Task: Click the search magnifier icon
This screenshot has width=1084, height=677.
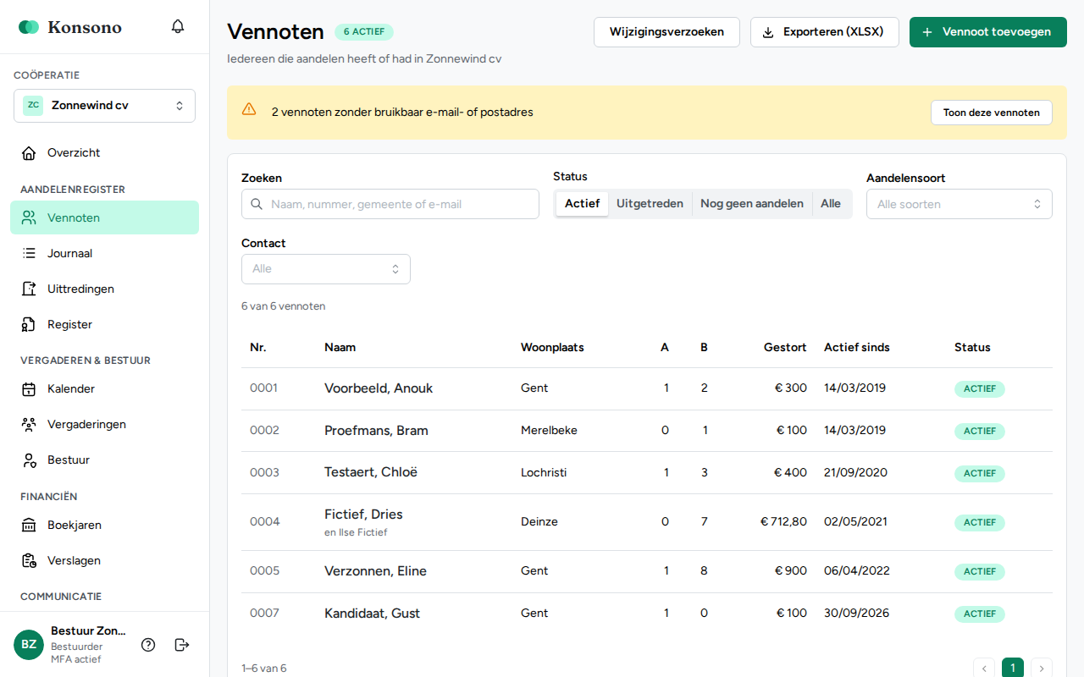Action: (x=257, y=204)
